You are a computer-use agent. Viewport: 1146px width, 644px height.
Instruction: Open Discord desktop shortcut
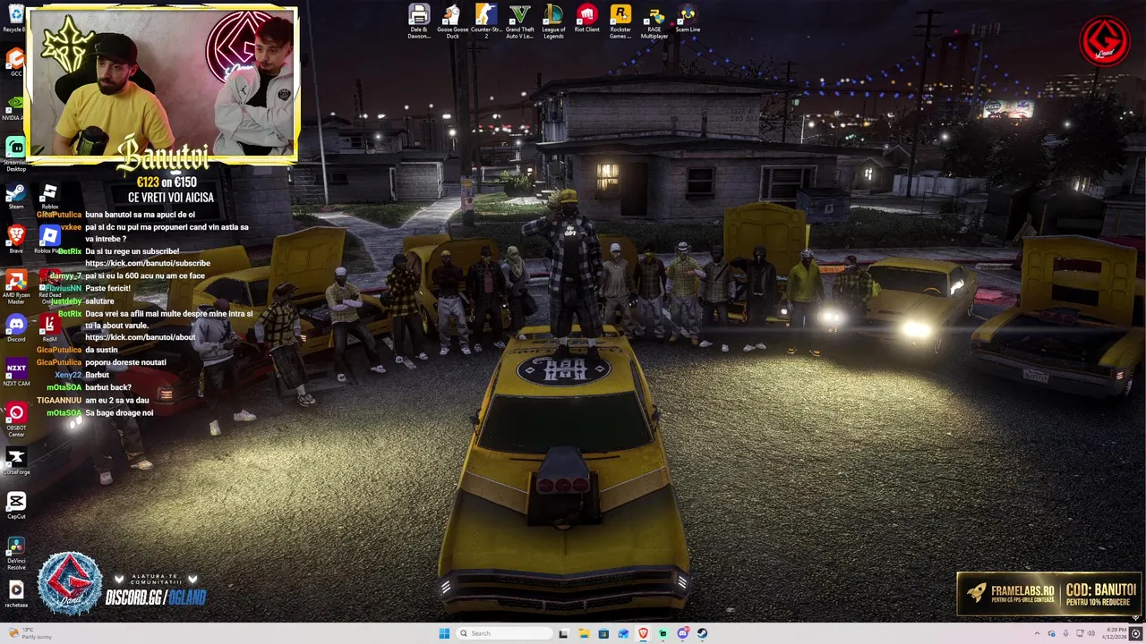point(15,328)
